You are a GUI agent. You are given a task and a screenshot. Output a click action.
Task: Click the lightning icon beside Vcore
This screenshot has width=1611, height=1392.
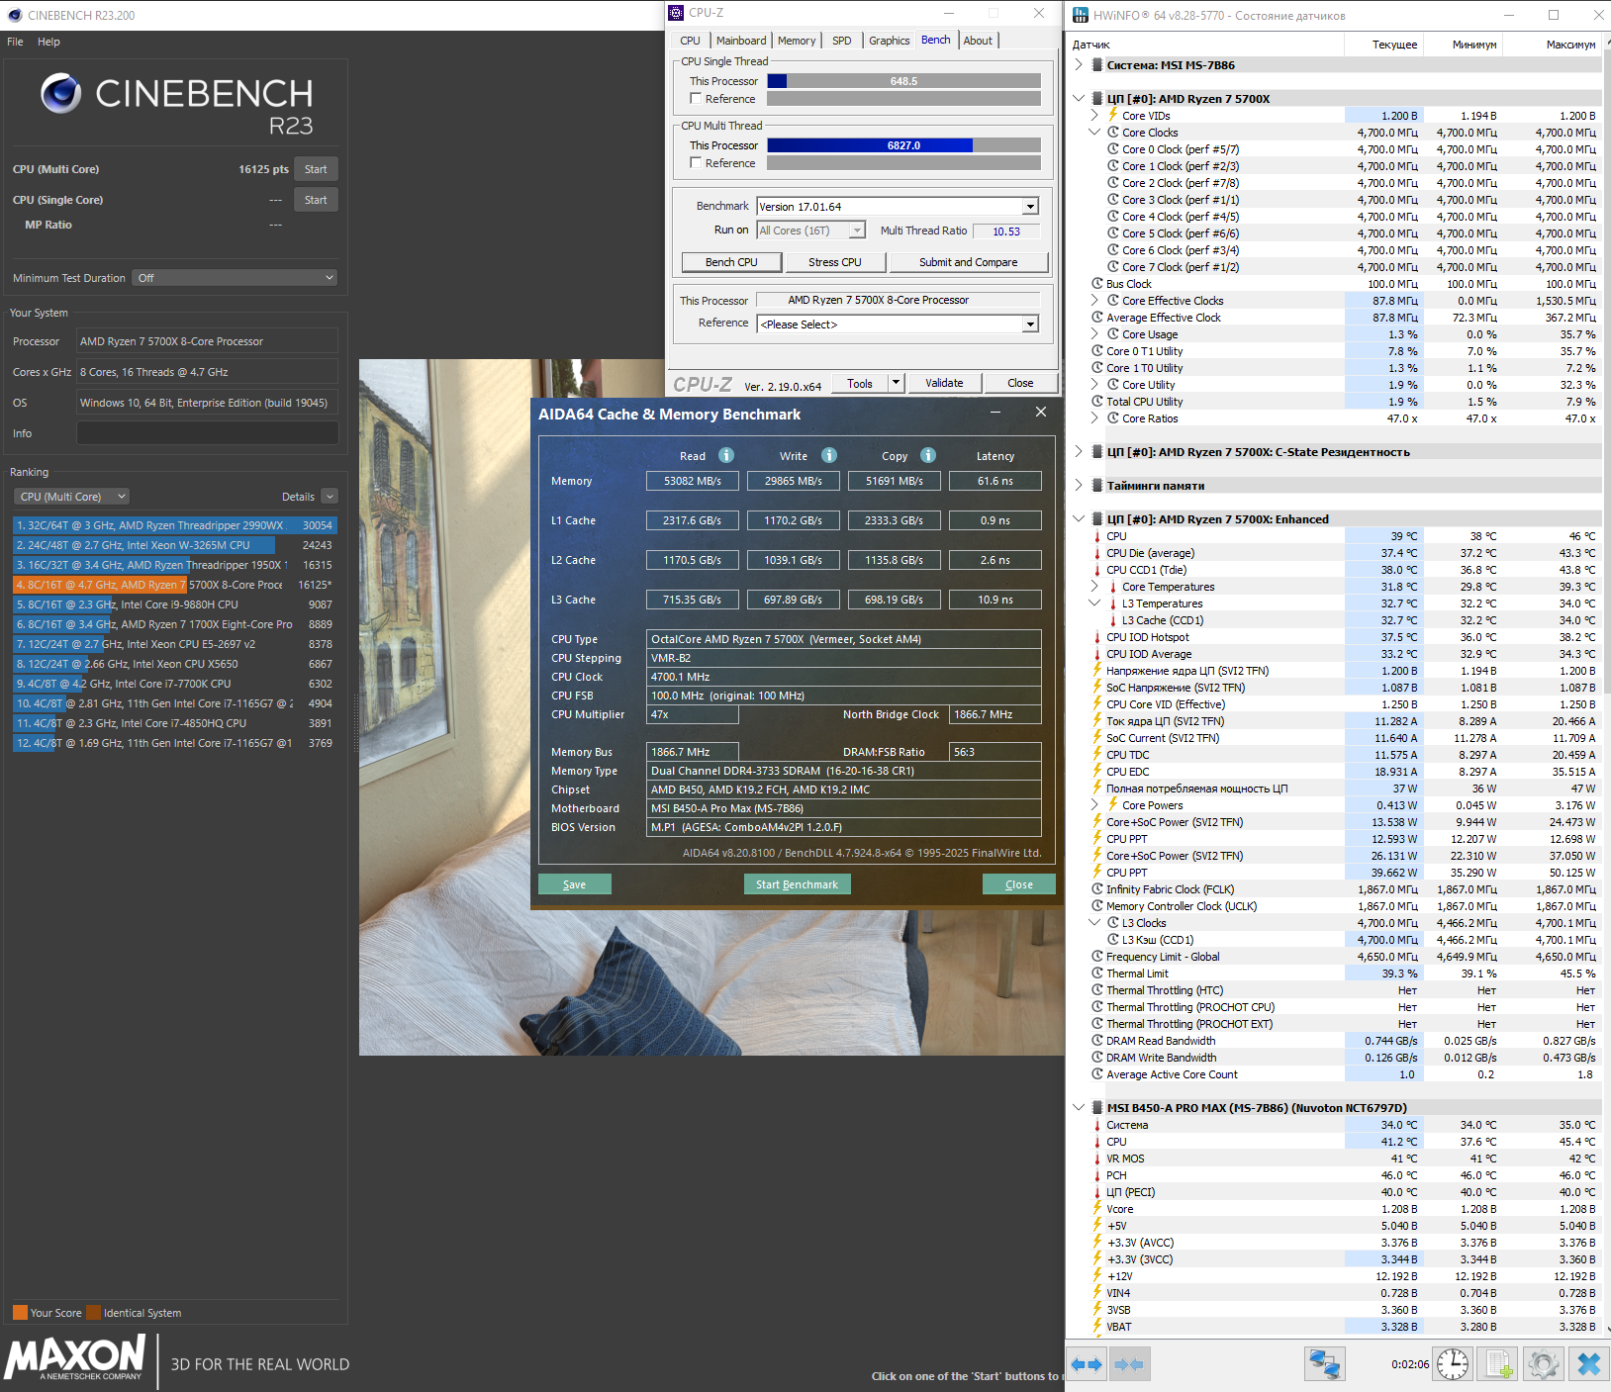coord(1097,1209)
